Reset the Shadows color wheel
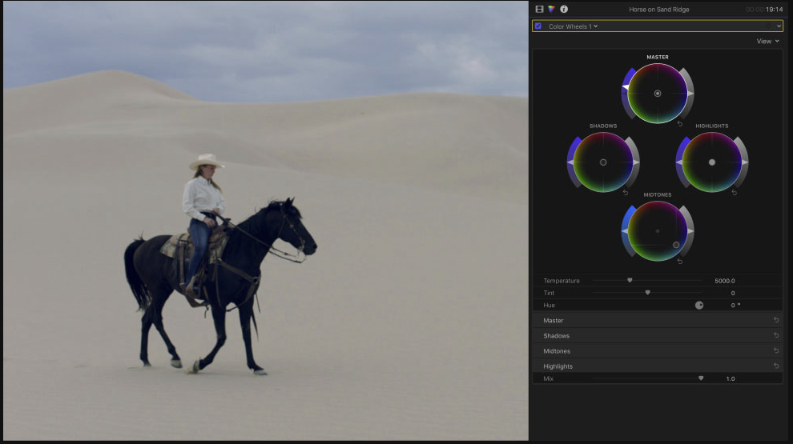Image resolution: width=793 pixels, height=444 pixels. tap(626, 192)
